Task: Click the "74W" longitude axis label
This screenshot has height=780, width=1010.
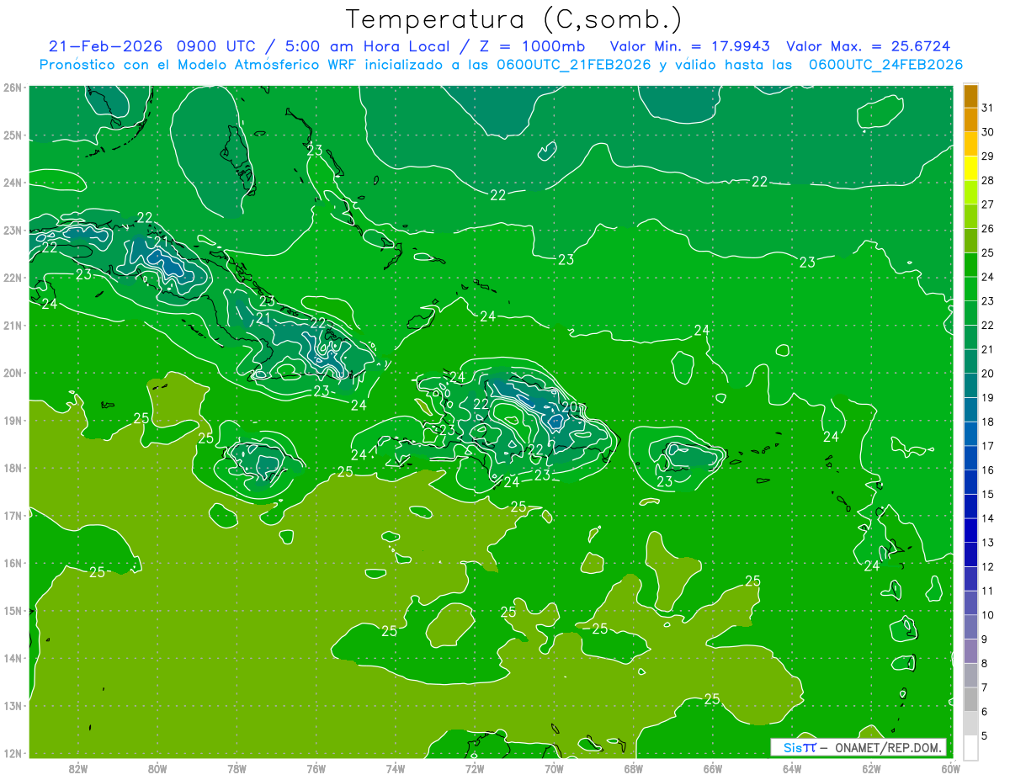Action: click(x=396, y=767)
